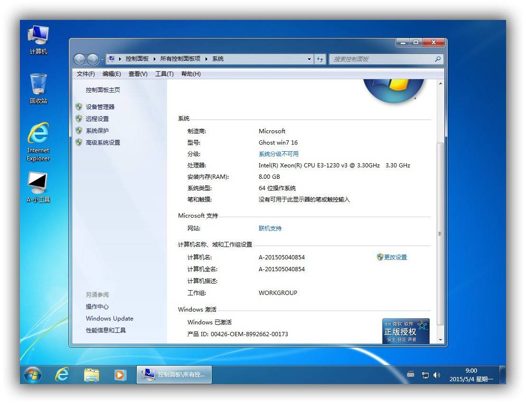Click the network tray icon
This screenshot has height=404, width=526.
(x=425, y=375)
